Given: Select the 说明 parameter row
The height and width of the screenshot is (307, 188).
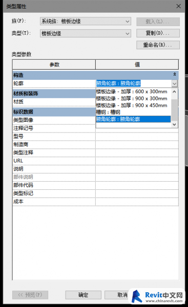Looking at the screenshot, I should (54, 169).
